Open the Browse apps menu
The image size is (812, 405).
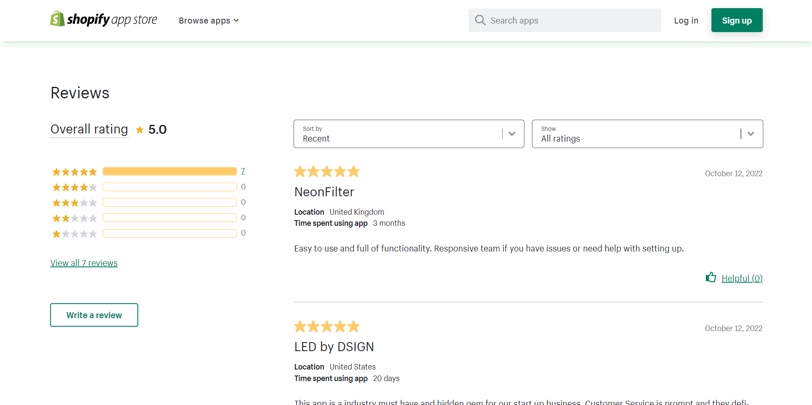205,21
